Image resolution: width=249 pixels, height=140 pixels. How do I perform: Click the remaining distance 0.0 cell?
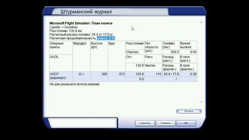(x=135, y=79)
